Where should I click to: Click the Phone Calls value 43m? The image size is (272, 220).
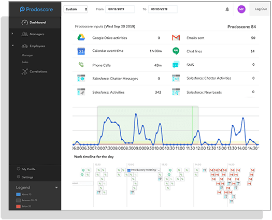click(x=158, y=65)
